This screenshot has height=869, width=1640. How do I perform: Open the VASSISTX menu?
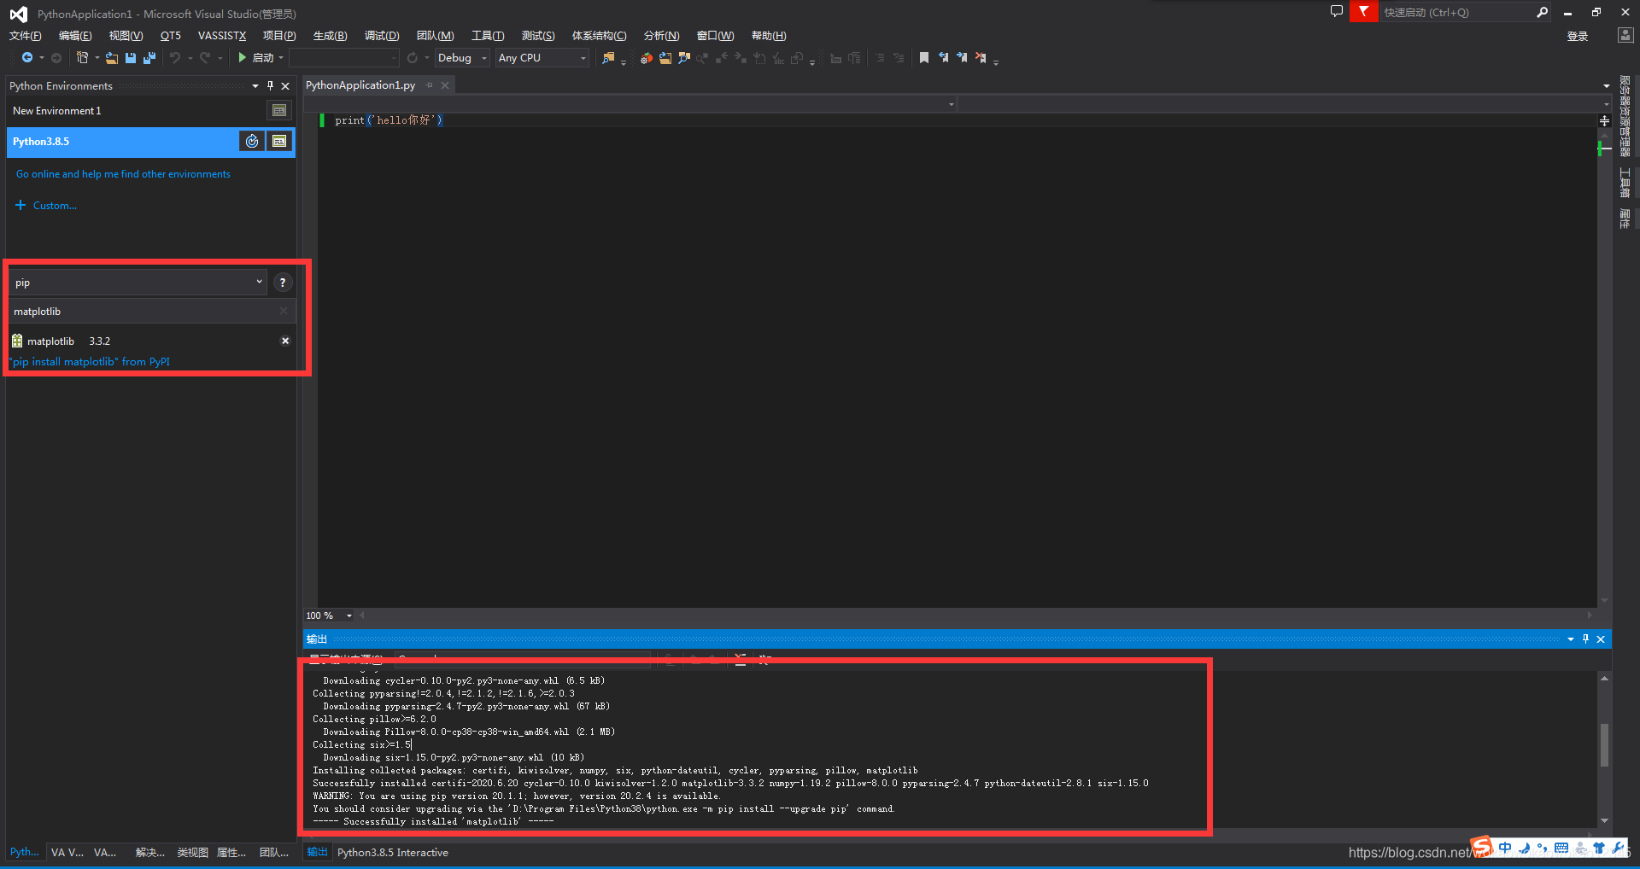point(222,36)
